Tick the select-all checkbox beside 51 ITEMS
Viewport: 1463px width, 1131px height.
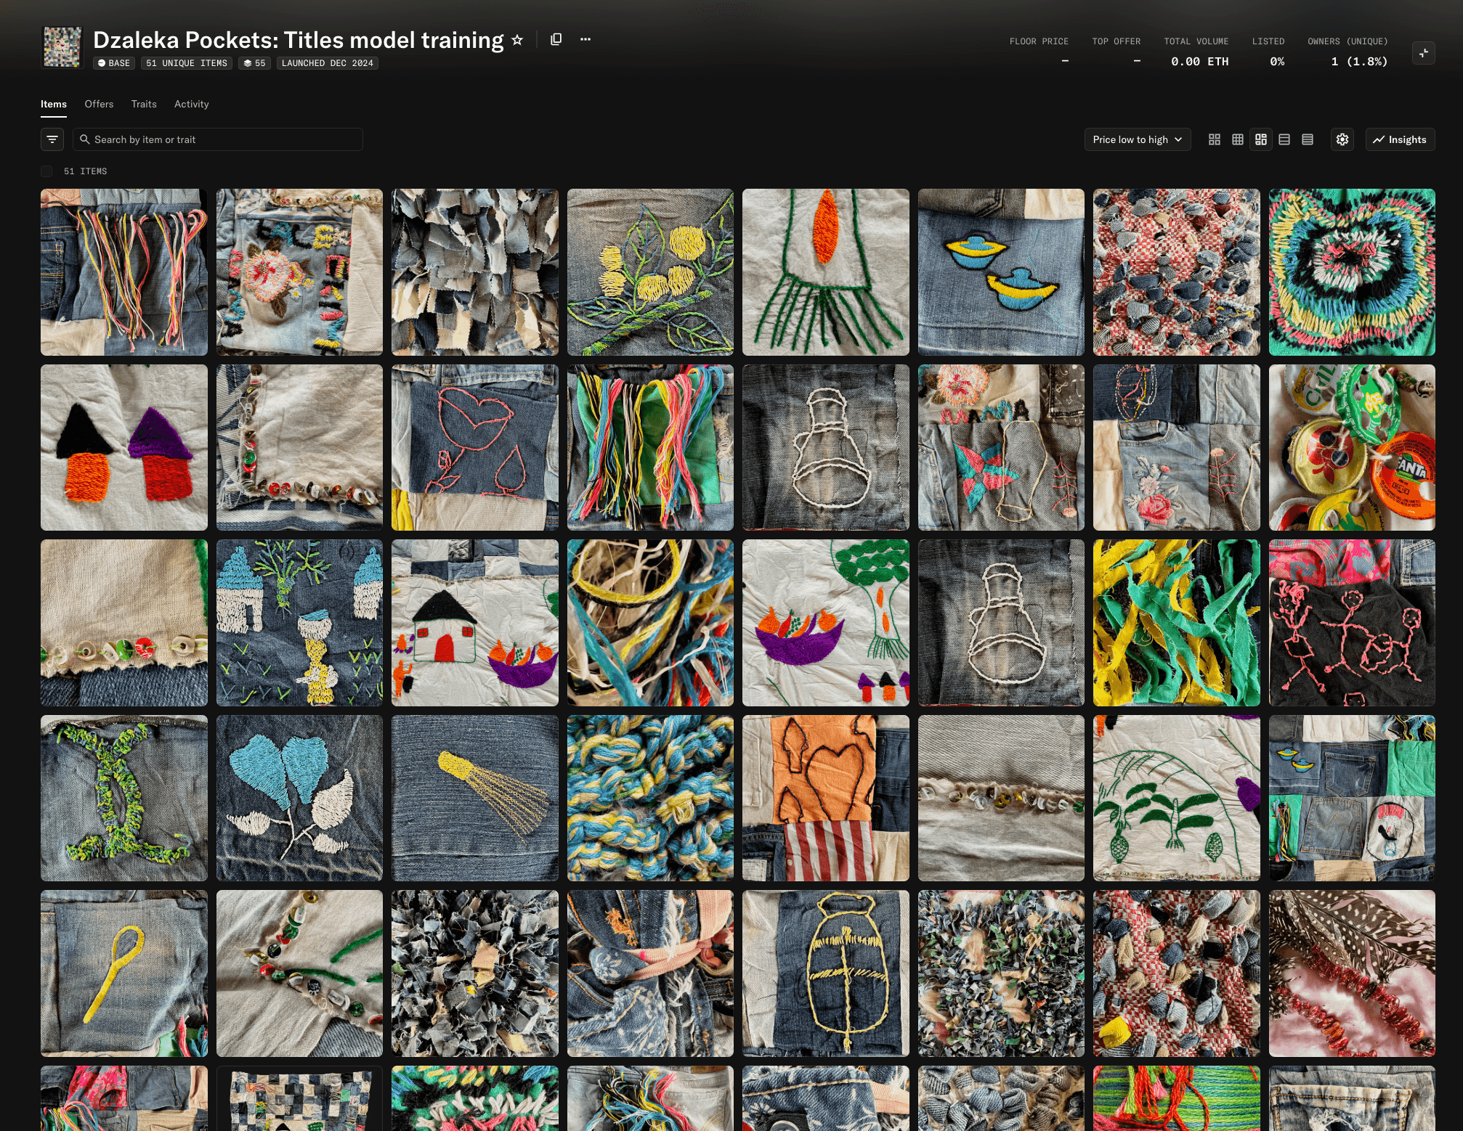46,171
